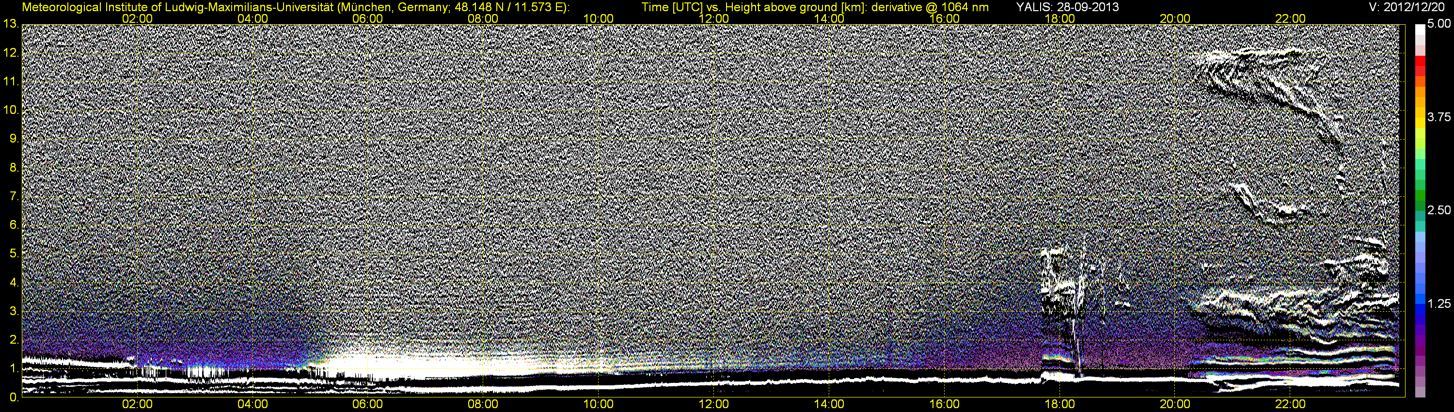The width and height of the screenshot is (1454, 412).
Task: Click the 2 km height axis label
Action: pyautogui.click(x=14, y=340)
